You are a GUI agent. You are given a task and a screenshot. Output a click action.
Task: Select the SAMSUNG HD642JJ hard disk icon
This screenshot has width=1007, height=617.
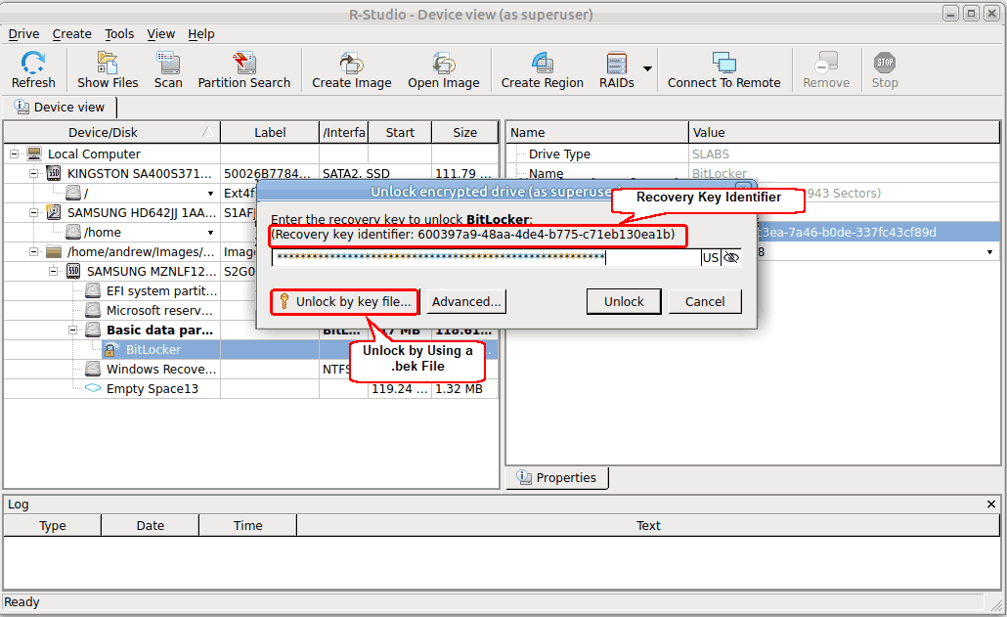(54, 212)
